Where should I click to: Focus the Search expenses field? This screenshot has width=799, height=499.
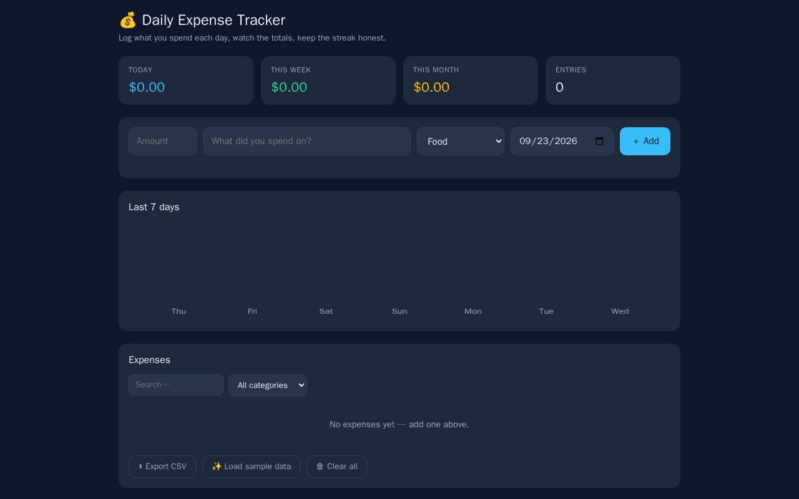[x=176, y=385]
